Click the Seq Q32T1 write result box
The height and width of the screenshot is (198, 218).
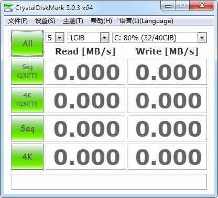point(167,72)
